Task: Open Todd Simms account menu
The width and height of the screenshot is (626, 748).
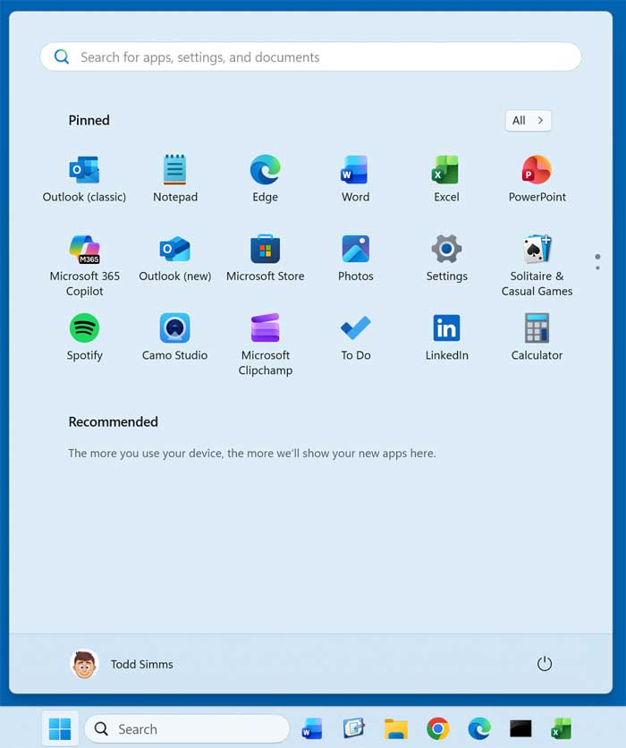Action: click(x=122, y=664)
